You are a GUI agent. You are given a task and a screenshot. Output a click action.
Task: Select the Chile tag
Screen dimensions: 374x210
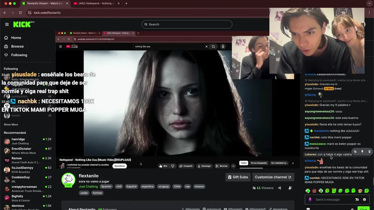click(177, 186)
